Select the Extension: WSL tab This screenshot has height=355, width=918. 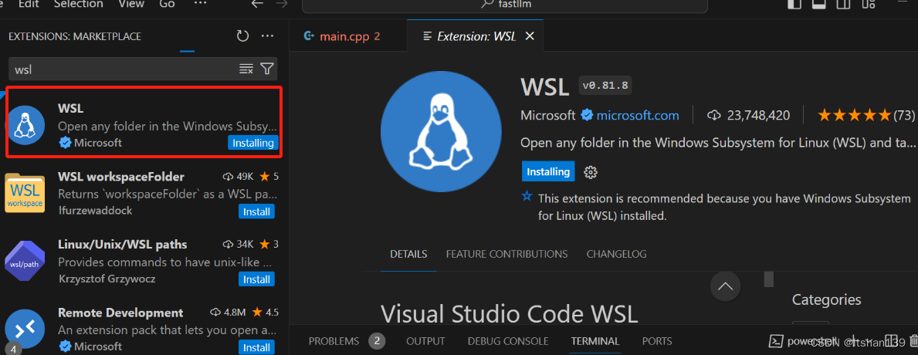click(x=476, y=36)
